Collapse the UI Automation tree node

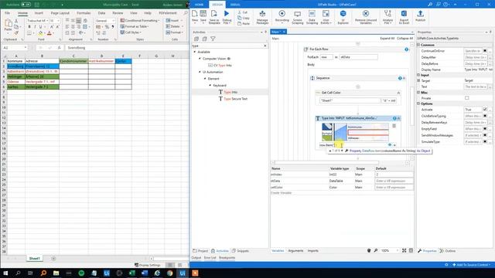point(200,72)
